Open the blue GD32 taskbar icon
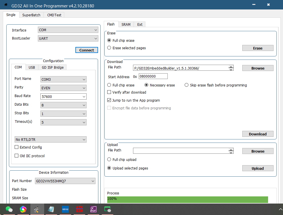This screenshot has width=283, height=215. pyautogui.click(x=65, y=209)
